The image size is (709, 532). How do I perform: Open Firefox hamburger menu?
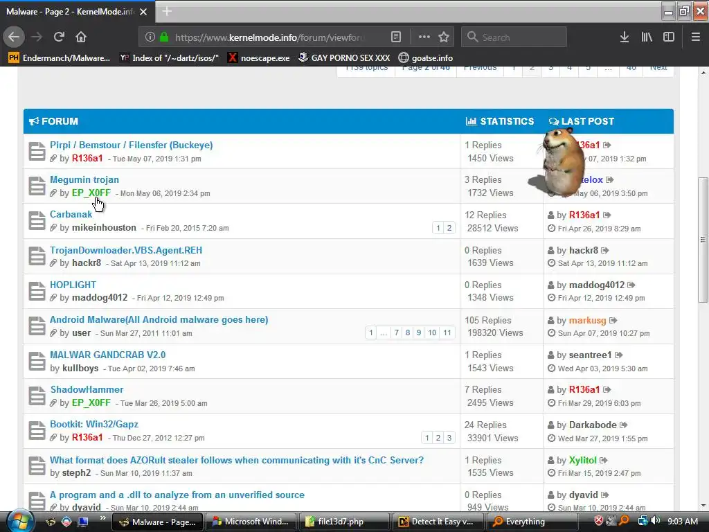tap(696, 37)
